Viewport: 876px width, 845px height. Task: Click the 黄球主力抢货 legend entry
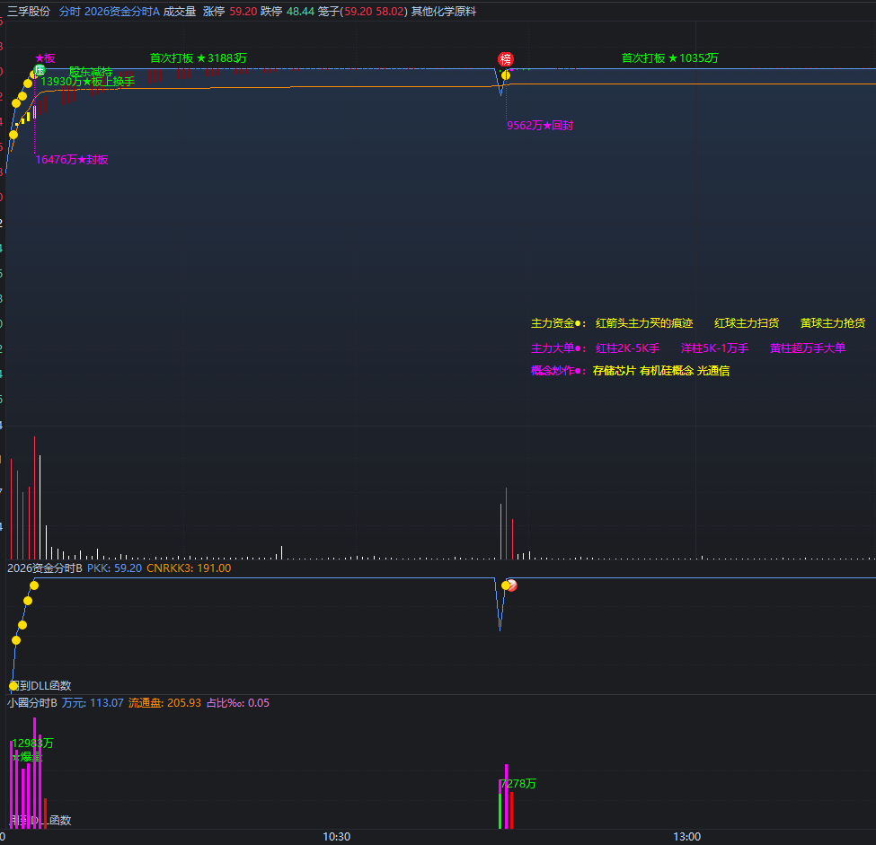pyautogui.click(x=832, y=322)
